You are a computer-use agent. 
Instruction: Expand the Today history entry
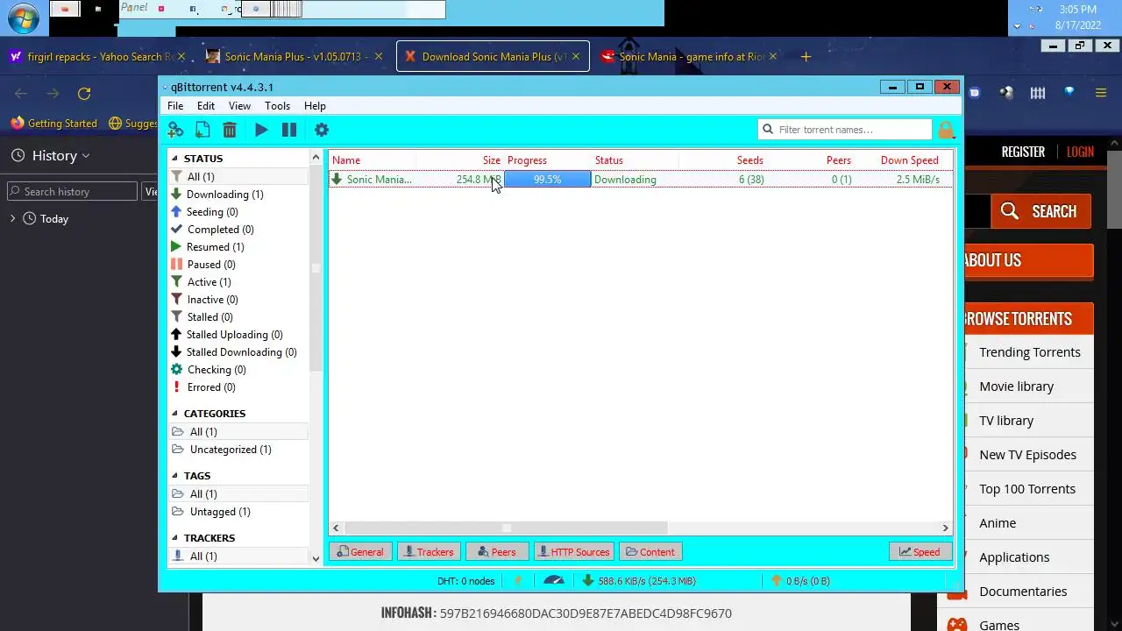coord(12,218)
